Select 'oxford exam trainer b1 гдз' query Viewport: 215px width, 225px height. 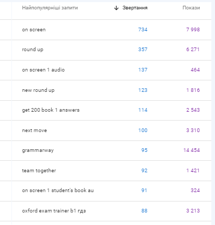click(x=54, y=211)
